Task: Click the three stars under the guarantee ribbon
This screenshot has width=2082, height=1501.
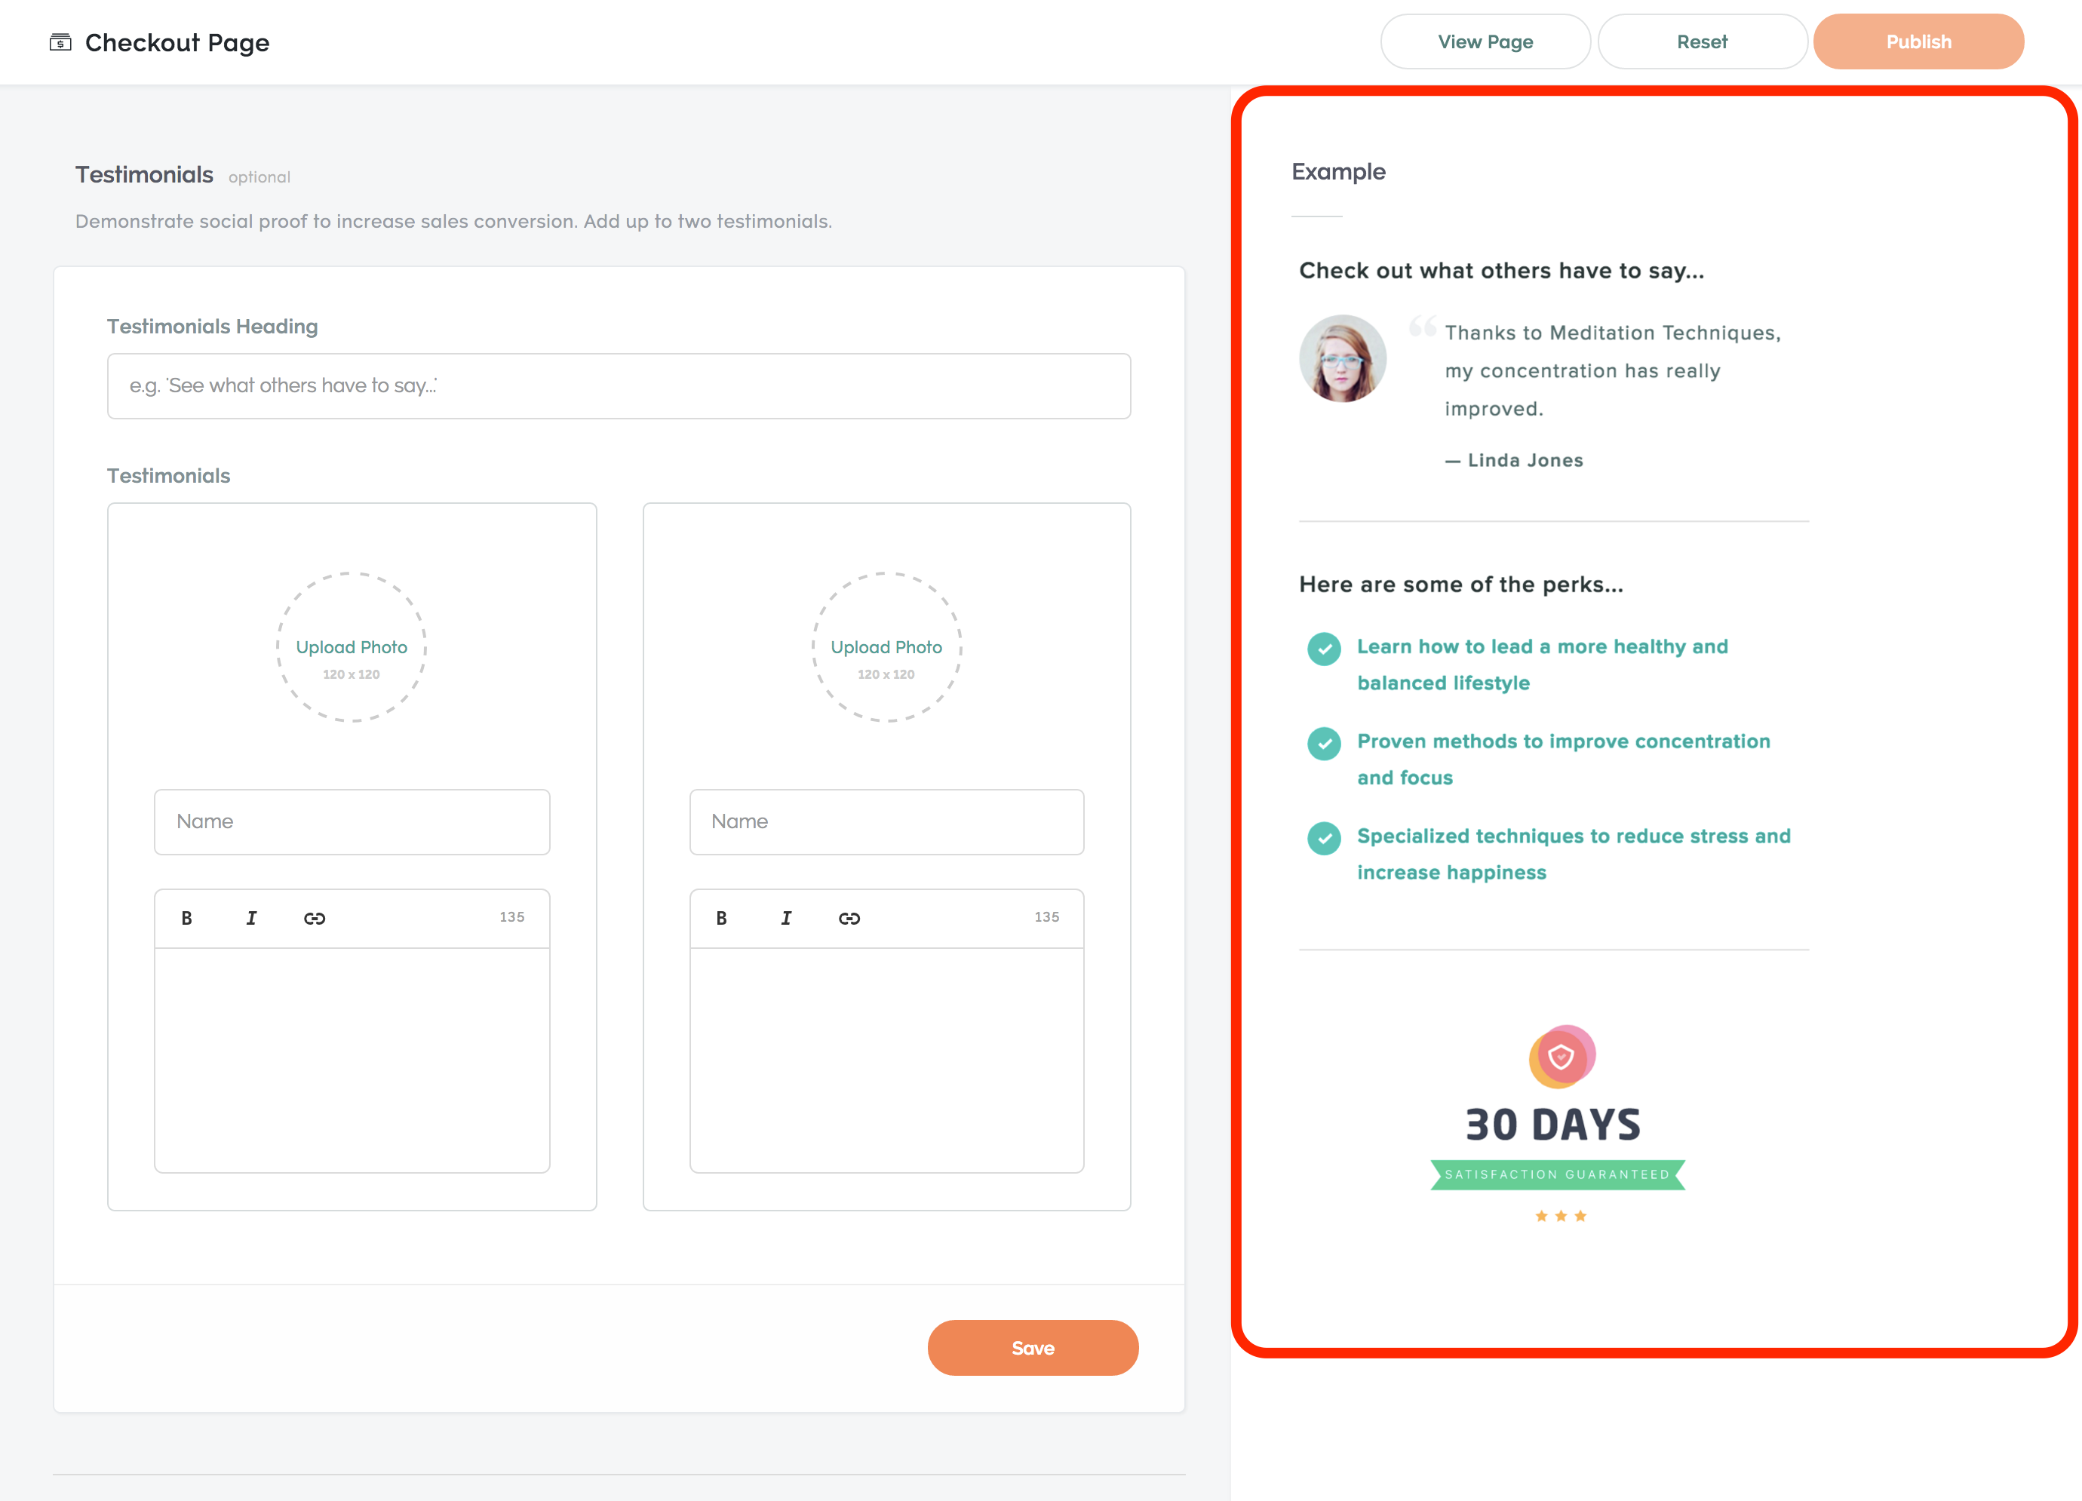Action: [x=1561, y=1217]
